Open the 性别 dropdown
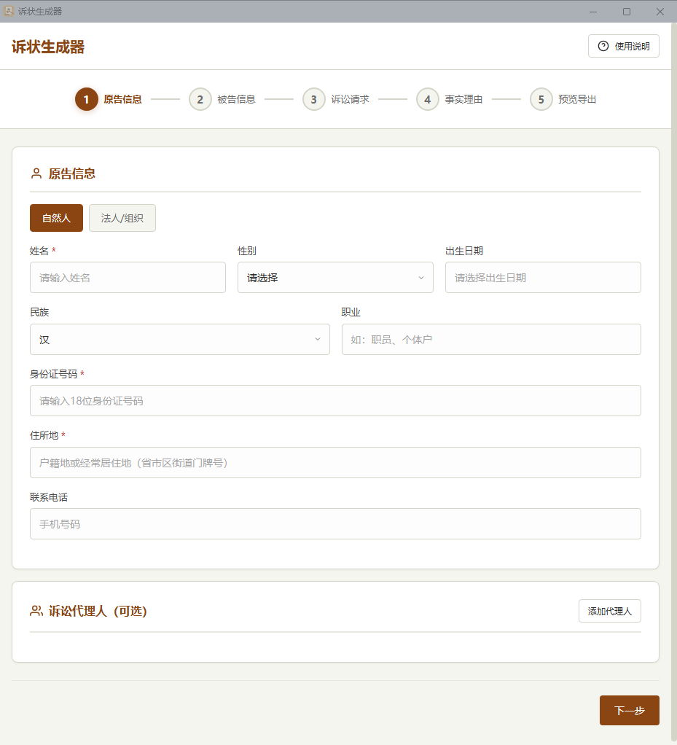Viewport: 677px width, 745px height. pos(335,278)
